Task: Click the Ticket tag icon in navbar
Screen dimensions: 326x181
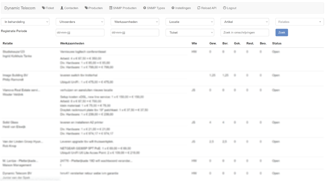Action: [44, 8]
